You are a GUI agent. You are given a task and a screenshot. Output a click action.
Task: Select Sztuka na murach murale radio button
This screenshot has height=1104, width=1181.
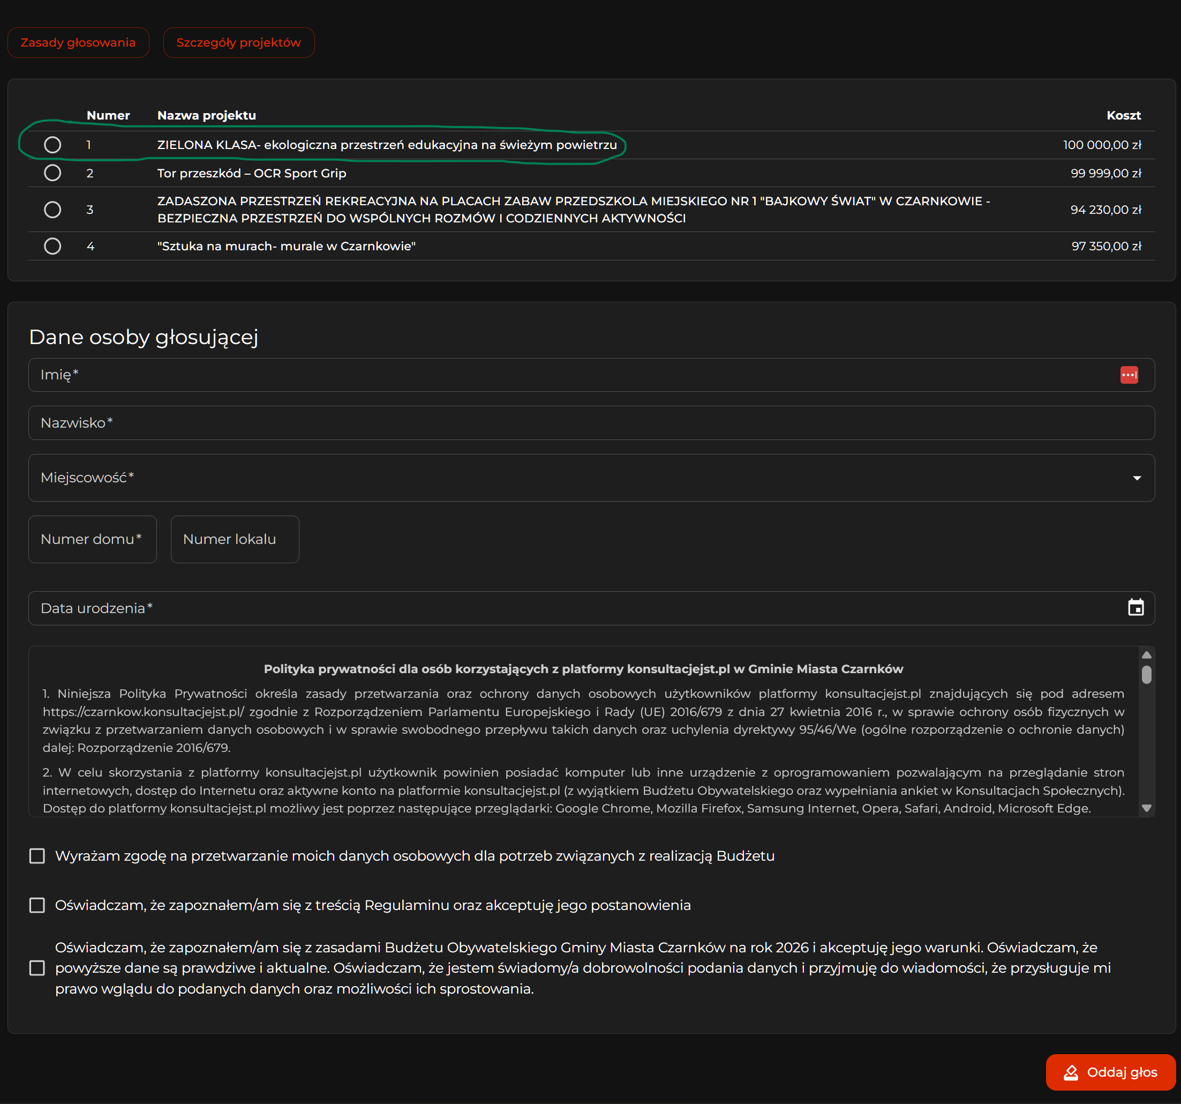point(52,245)
